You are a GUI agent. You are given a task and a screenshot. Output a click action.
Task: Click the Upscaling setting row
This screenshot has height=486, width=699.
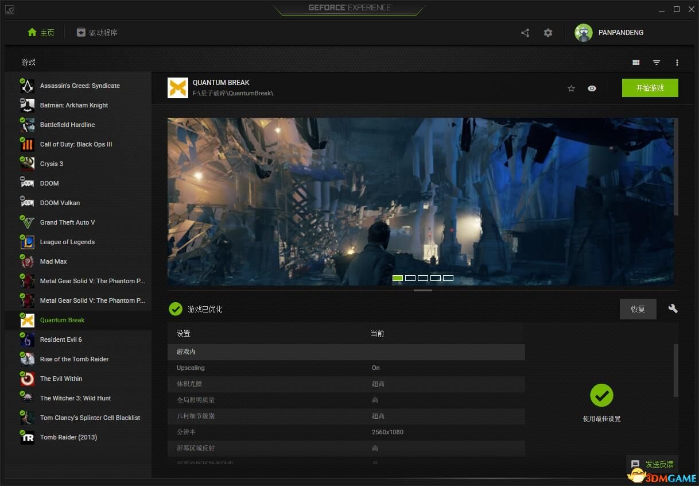tap(346, 368)
